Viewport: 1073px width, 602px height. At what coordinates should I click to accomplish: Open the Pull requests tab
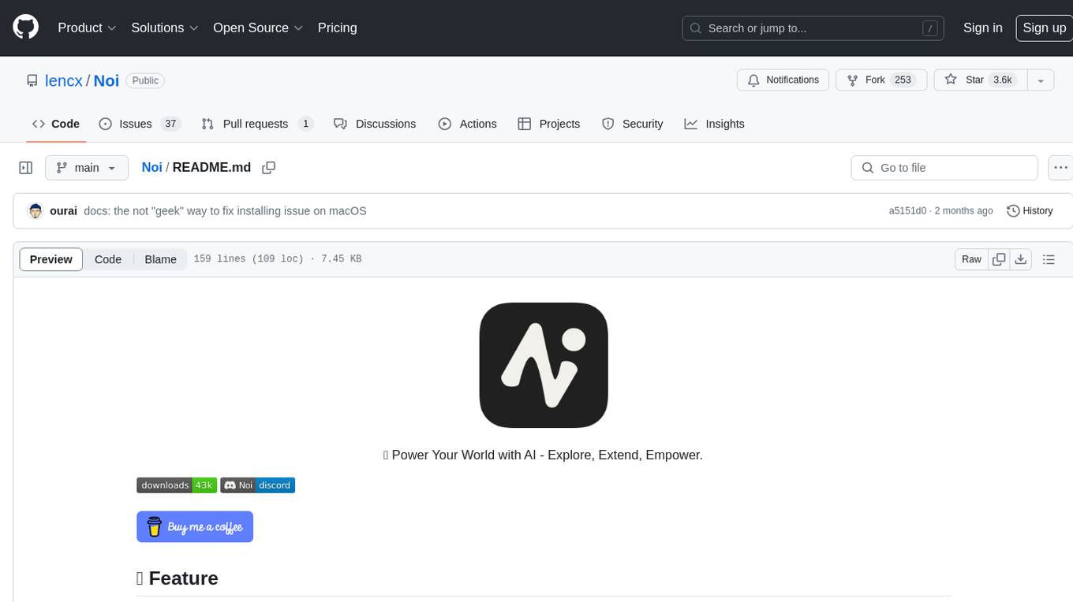click(257, 124)
